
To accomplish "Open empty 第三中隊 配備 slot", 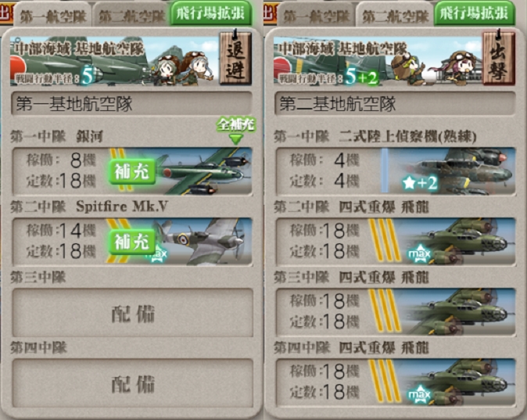I will [x=132, y=313].
